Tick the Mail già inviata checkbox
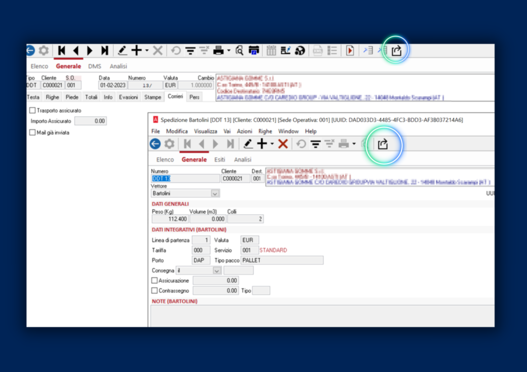Screen dimensions: 527x372 point(32,133)
